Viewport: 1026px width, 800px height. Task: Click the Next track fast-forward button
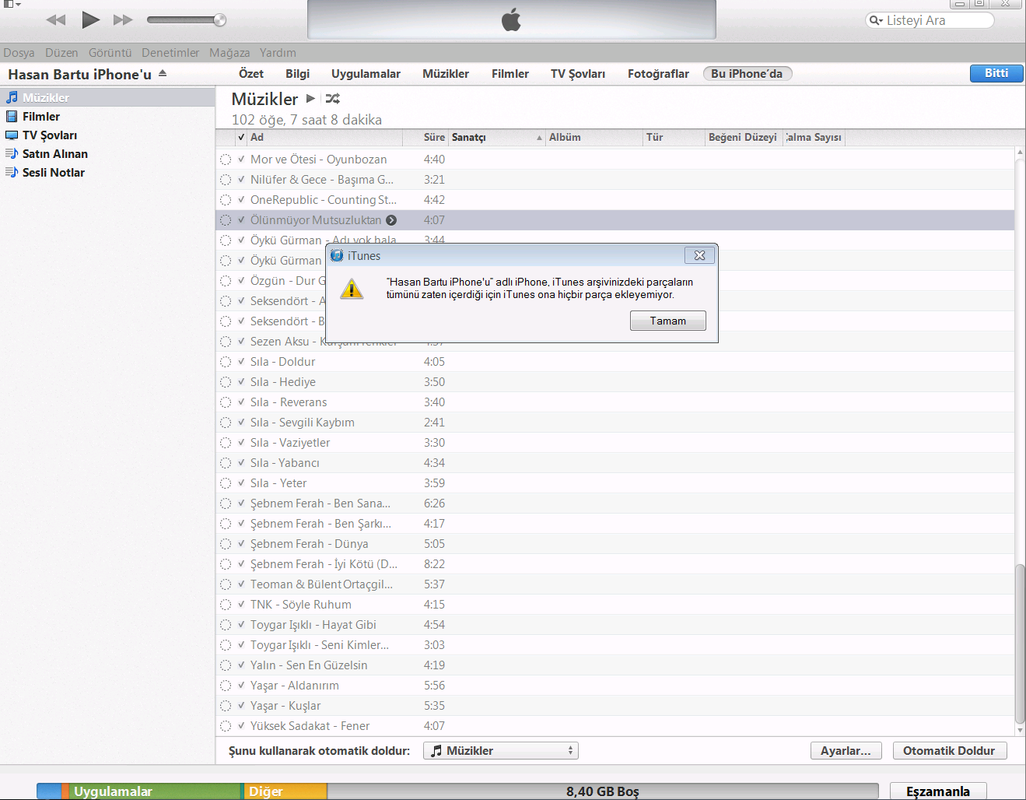tap(123, 20)
